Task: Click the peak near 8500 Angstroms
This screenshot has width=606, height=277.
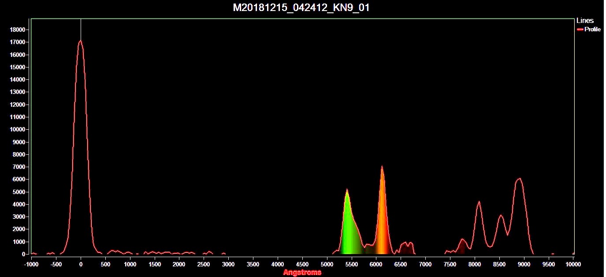Action: click(501, 216)
